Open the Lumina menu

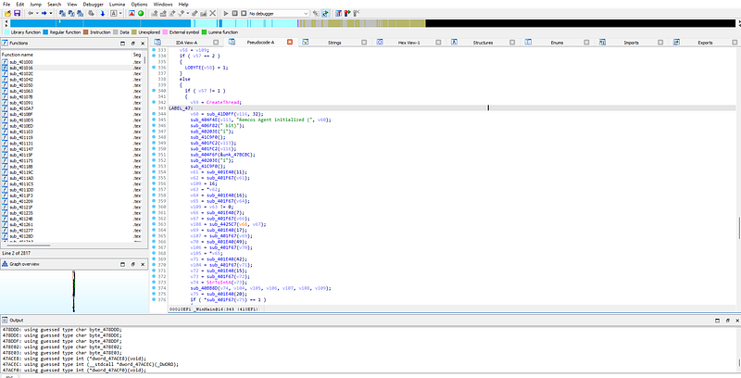[118, 4]
